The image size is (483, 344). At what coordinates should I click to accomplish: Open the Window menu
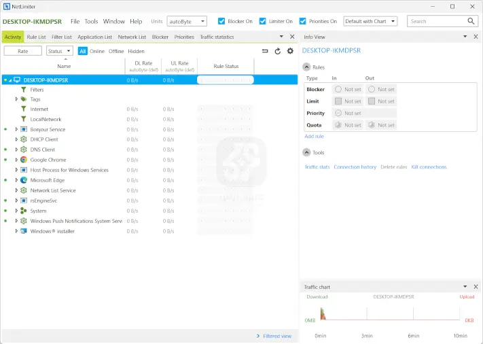(x=113, y=21)
